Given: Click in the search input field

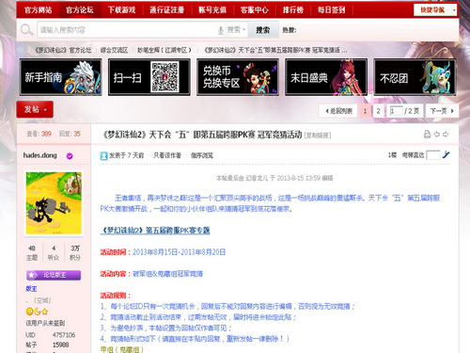Looking at the screenshot, I should (127, 30).
